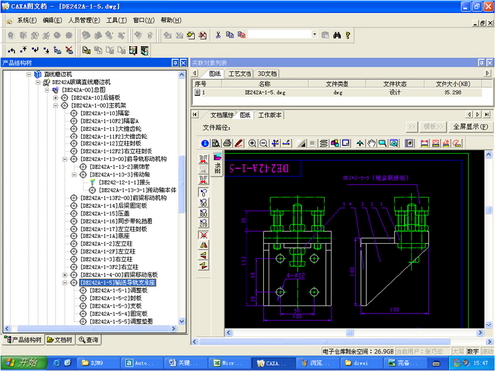Click the binoculars find icon

[337, 35]
